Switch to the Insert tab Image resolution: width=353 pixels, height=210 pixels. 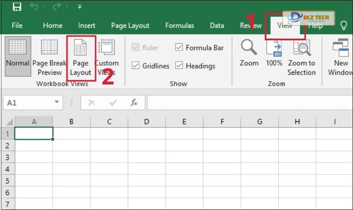coord(87,26)
